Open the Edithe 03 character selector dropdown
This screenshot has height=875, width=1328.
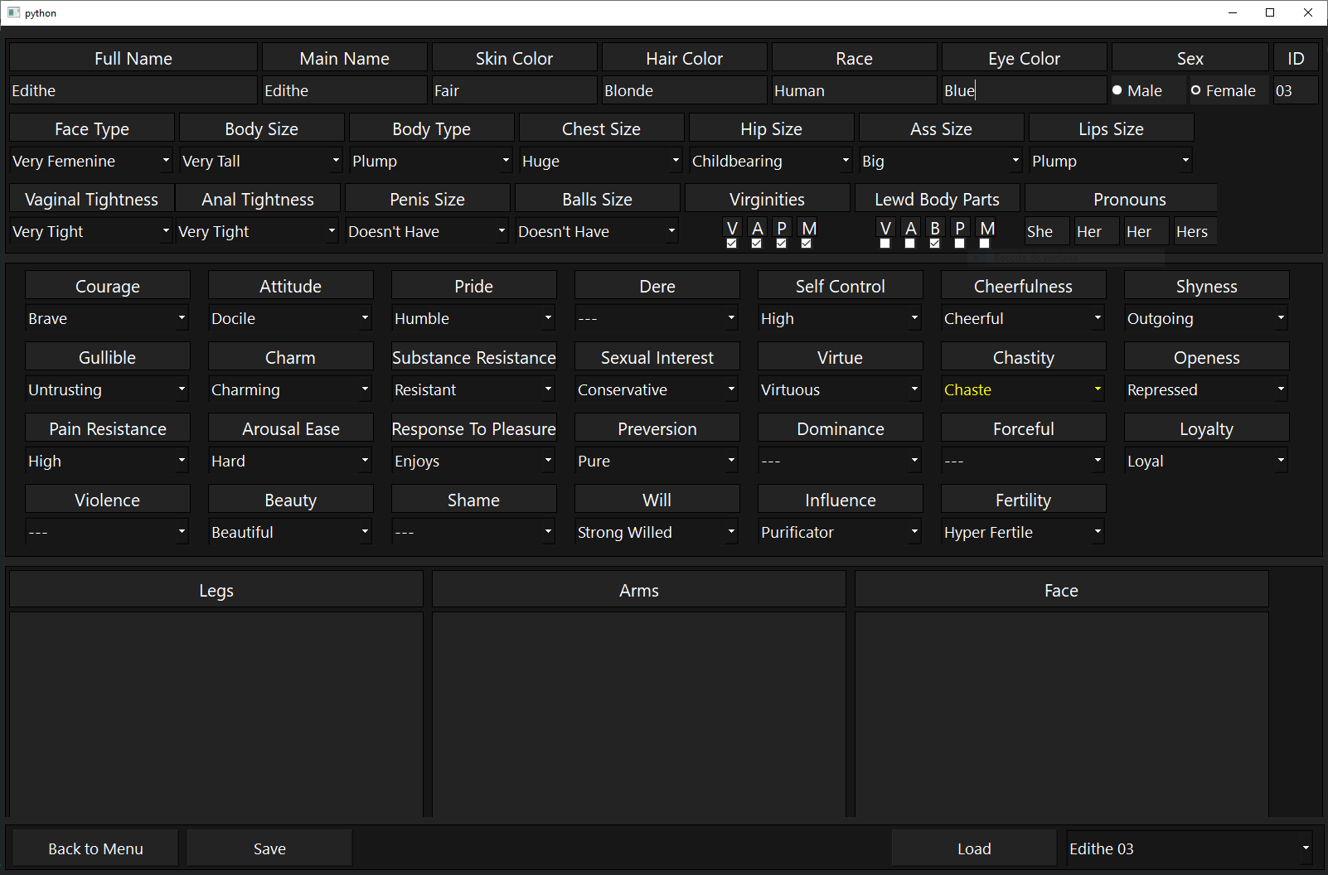pos(1189,848)
